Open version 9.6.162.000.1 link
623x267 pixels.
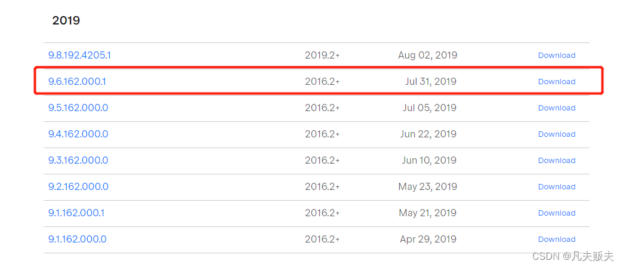coord(77,82)
